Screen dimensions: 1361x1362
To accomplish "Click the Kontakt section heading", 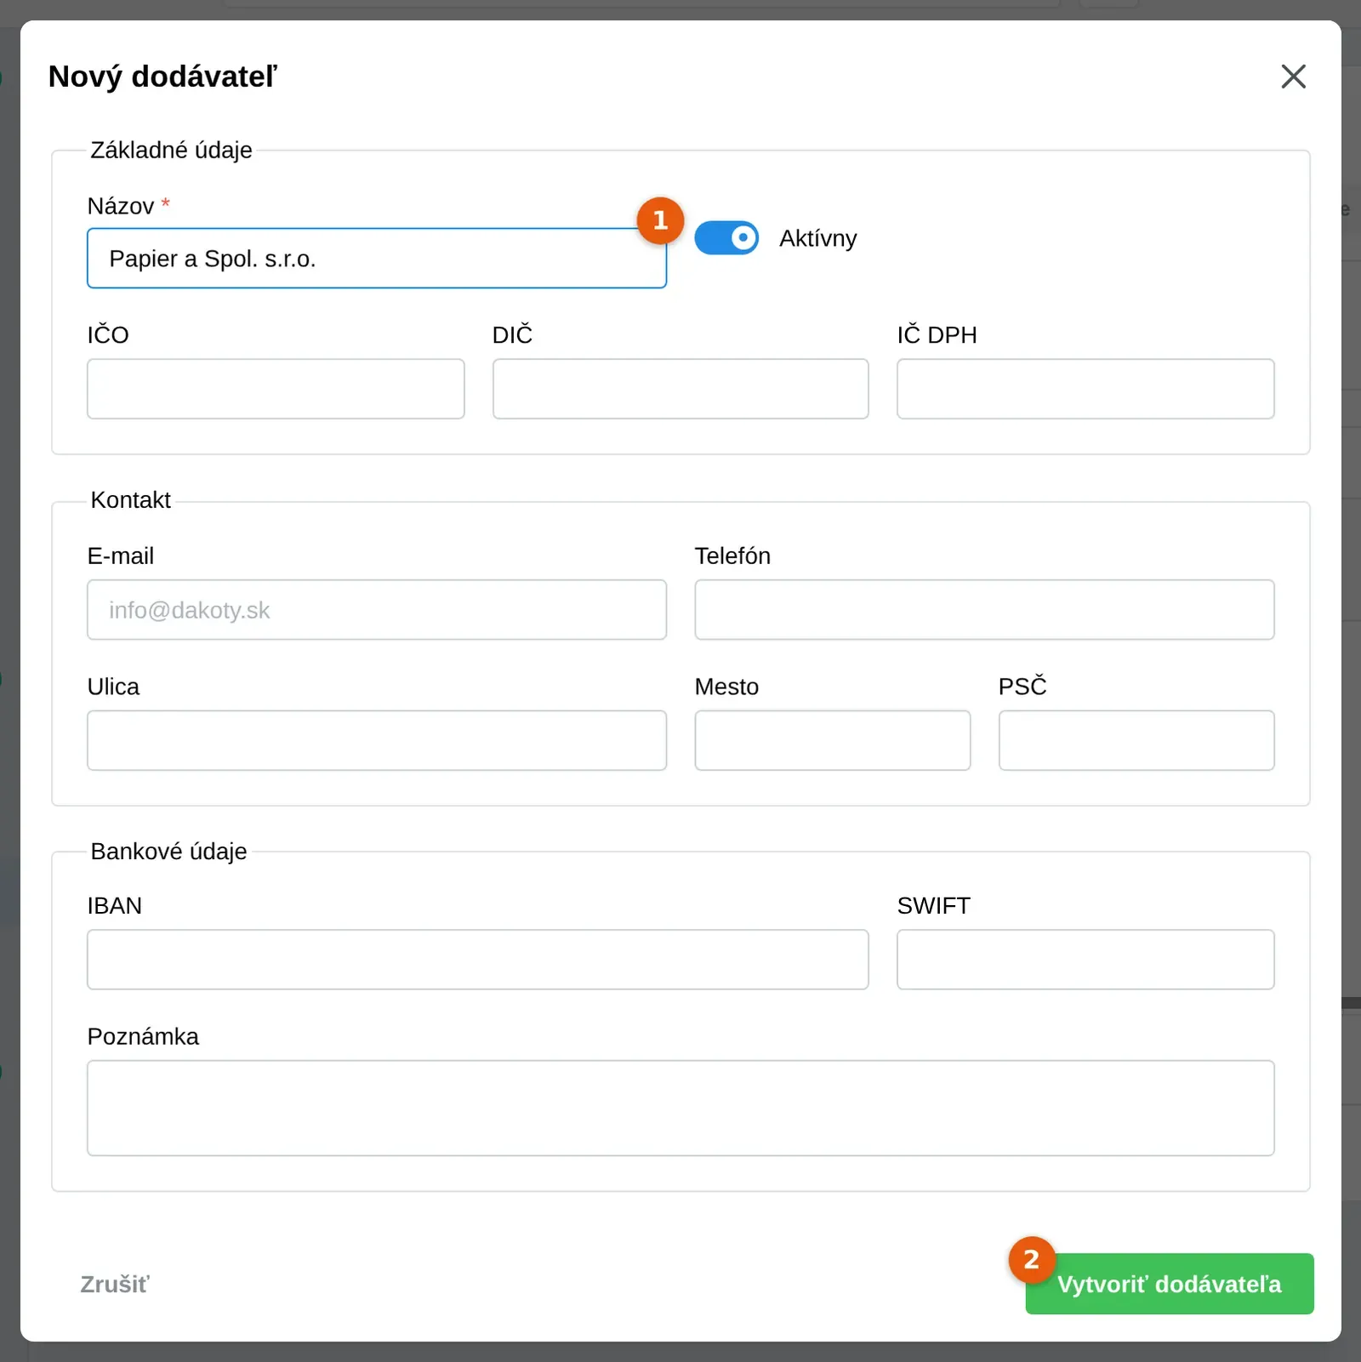I will 130,500.
